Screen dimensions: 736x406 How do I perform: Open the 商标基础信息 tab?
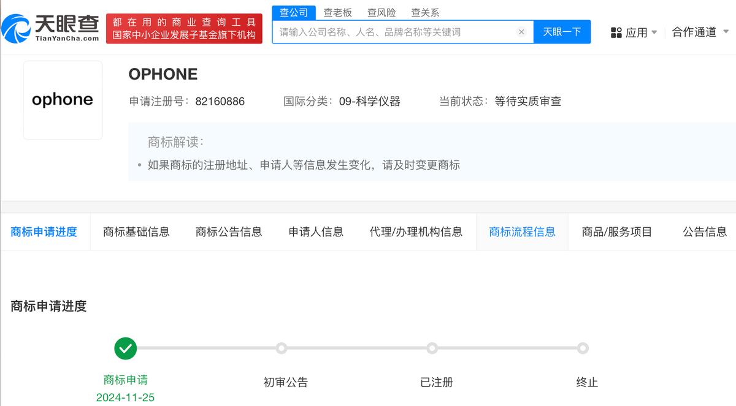(136, 231)
